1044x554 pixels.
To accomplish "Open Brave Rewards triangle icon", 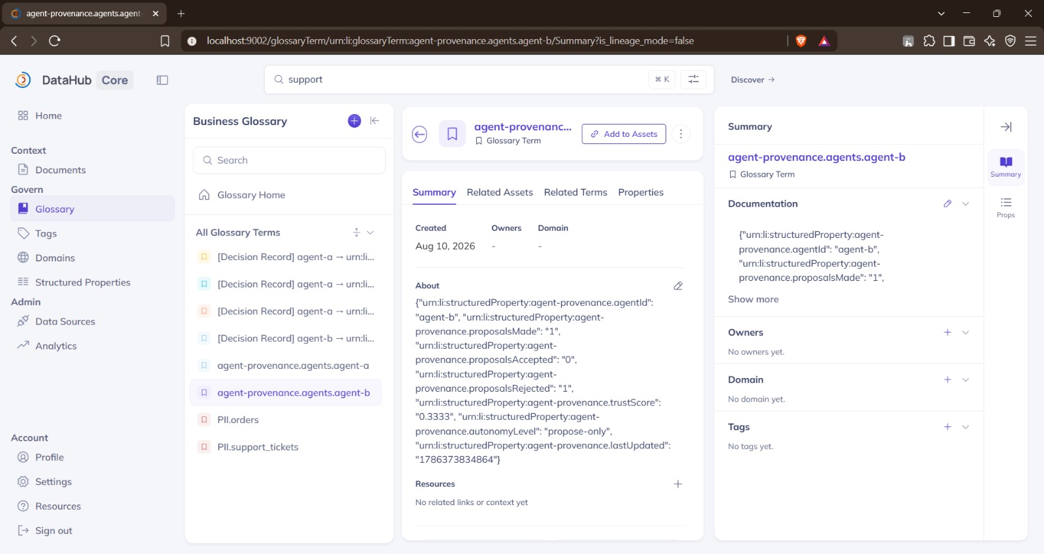I will pyautogui.click(x=824, y=41).
